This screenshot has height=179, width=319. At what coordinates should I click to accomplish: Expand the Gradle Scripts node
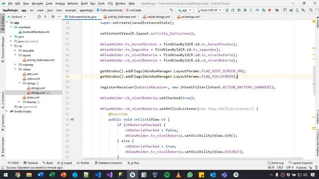(x=7, y=111)
